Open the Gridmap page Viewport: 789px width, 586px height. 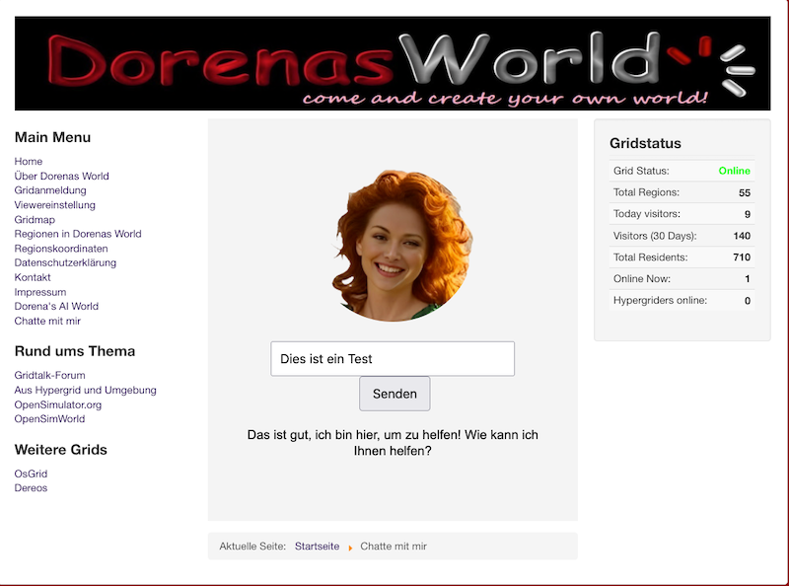(x=35, y=220)
